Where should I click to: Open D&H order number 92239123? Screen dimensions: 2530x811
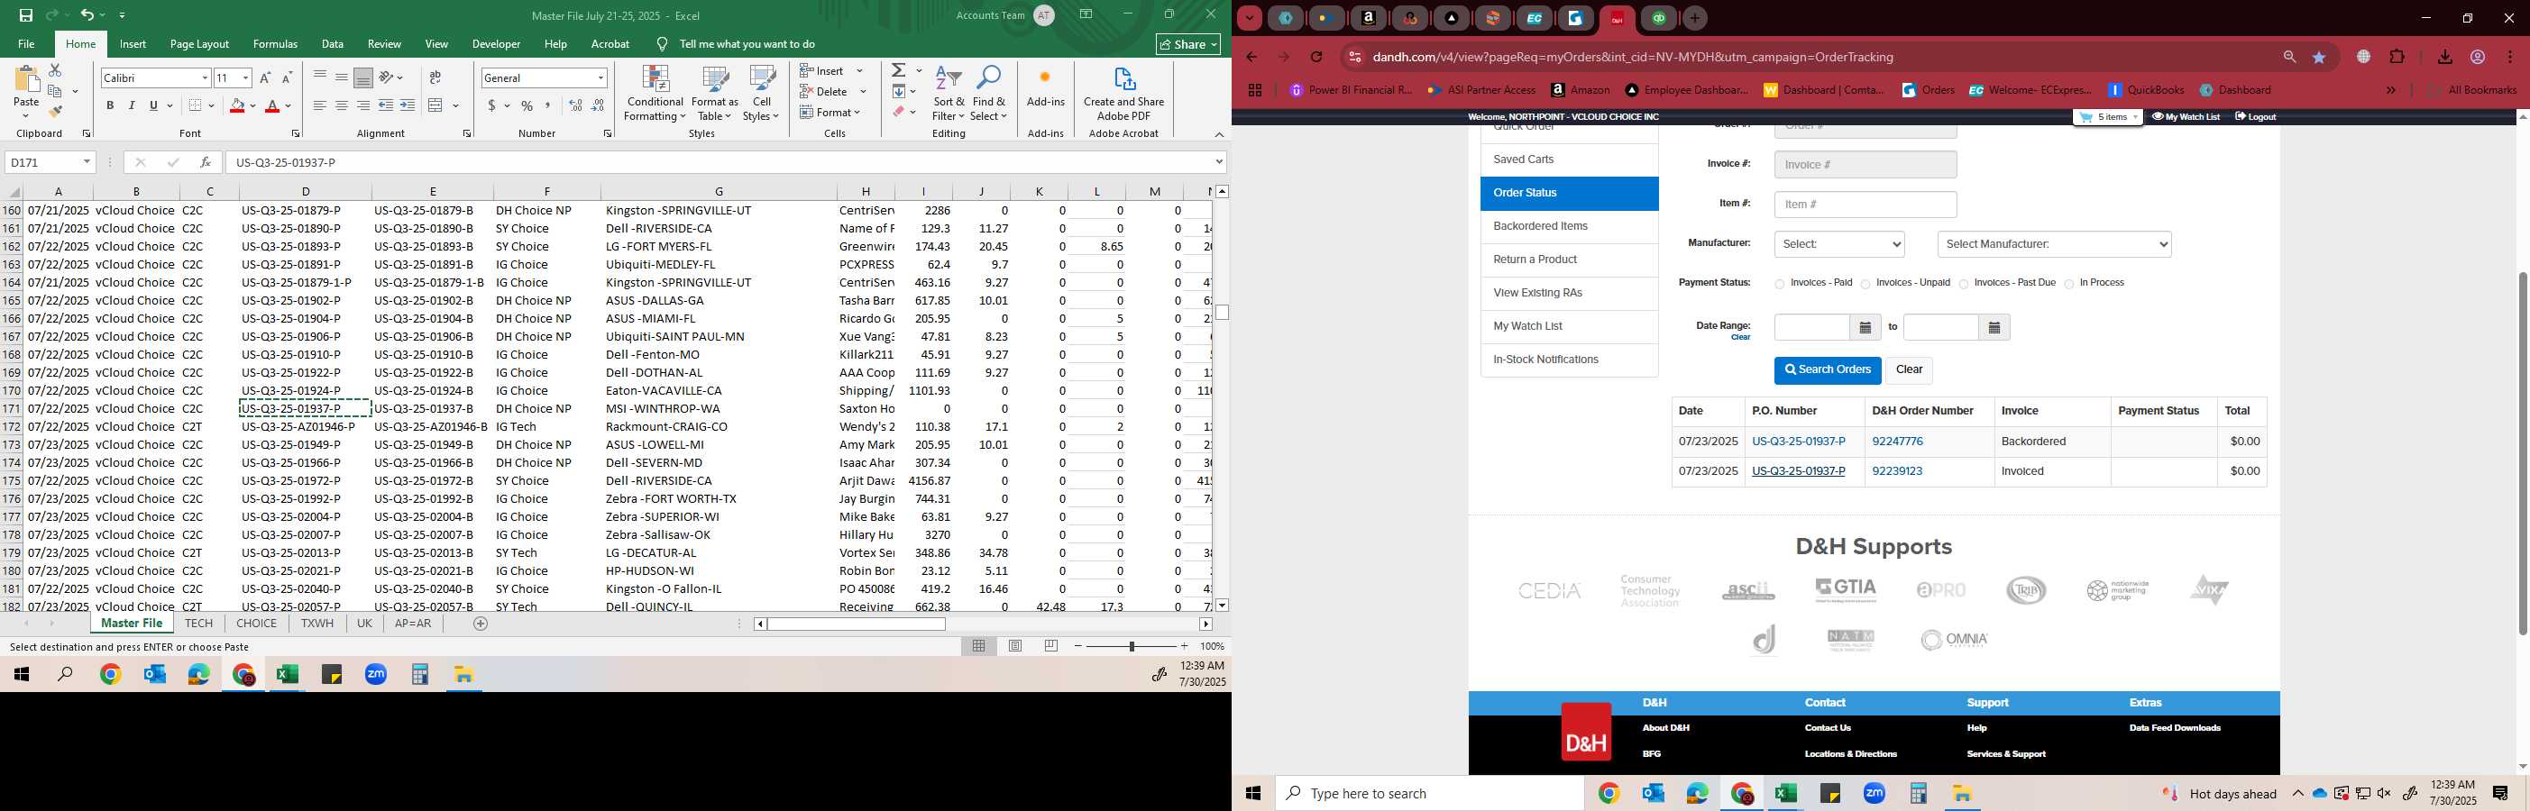(1896, 471)
